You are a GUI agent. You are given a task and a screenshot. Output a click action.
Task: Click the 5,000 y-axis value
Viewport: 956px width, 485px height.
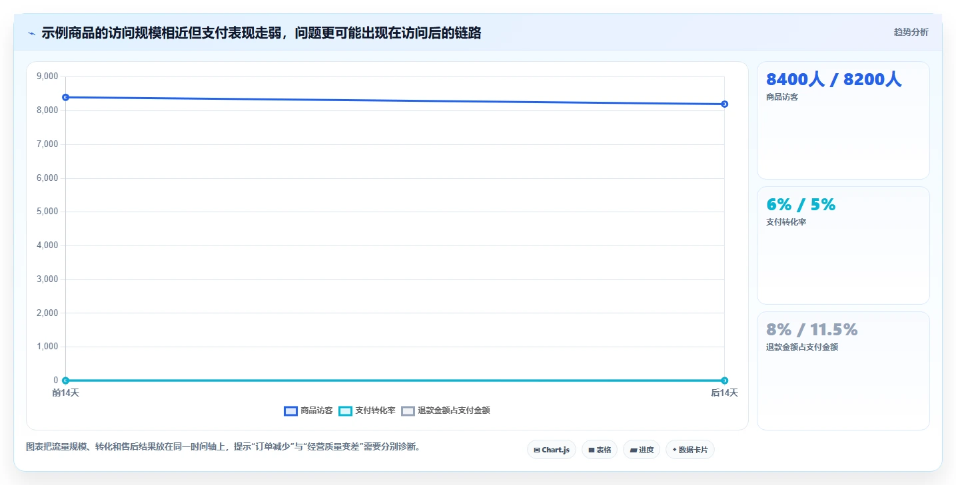click(47, 212)
